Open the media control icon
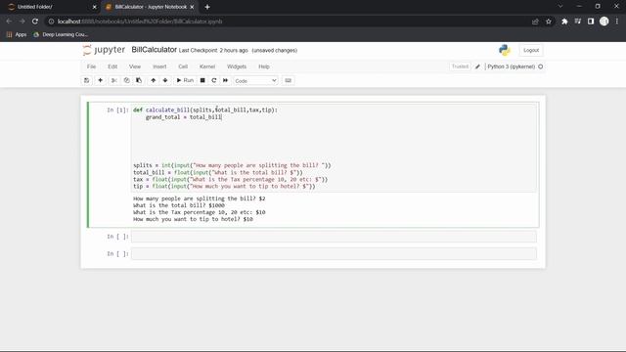The height and width of the screenshot is (352, 626). point(578,22)
